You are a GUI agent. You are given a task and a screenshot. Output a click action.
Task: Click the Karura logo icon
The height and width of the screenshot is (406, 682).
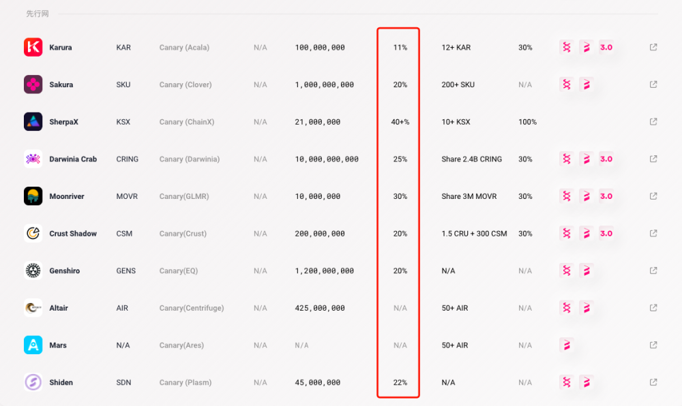[33, 47]
